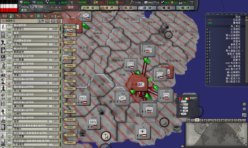Select the leftmost map mode button above the minimap

click(189, 120)
